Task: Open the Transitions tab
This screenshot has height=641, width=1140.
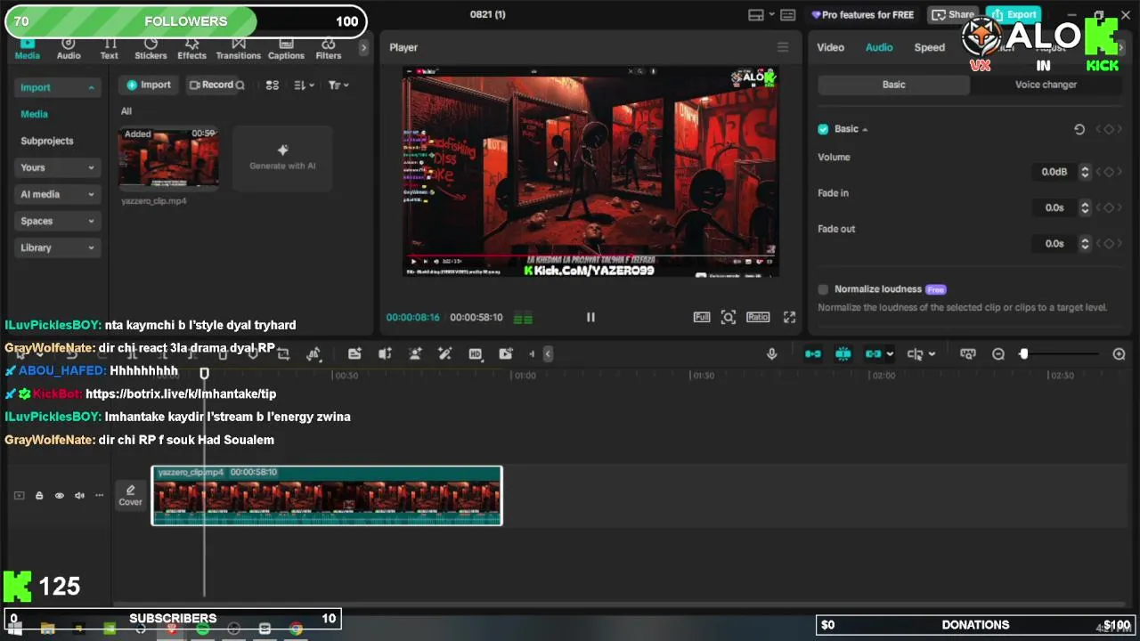Action: 238,49
